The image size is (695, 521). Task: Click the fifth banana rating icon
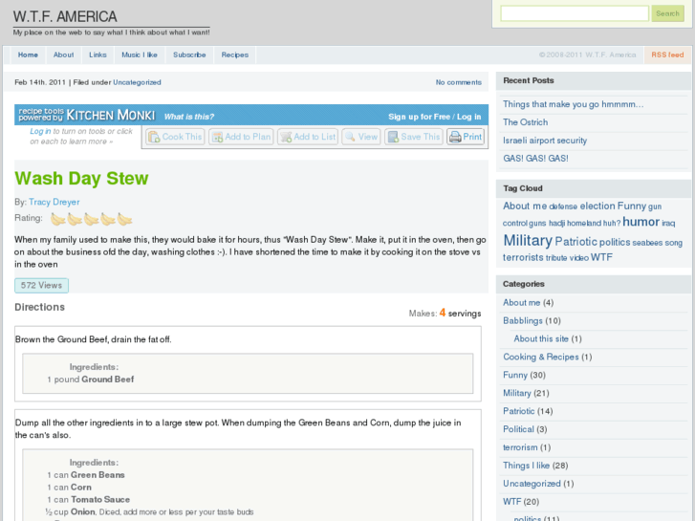click(x=124, y=219)
